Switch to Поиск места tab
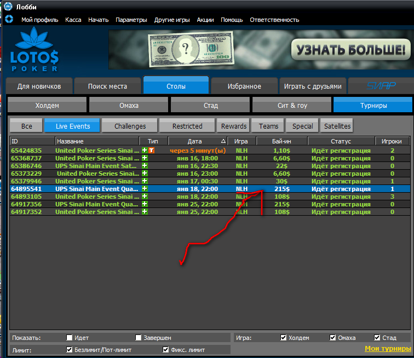The image size is (414, 358). coord(107,86)
